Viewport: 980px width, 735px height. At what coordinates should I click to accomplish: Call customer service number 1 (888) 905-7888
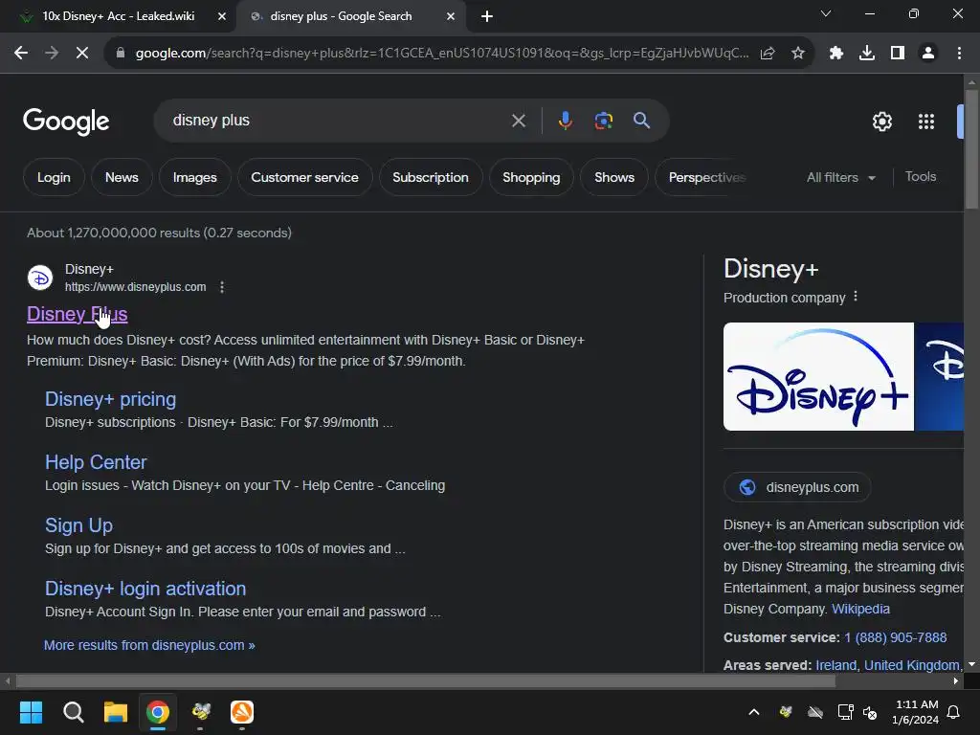point(896,637)
